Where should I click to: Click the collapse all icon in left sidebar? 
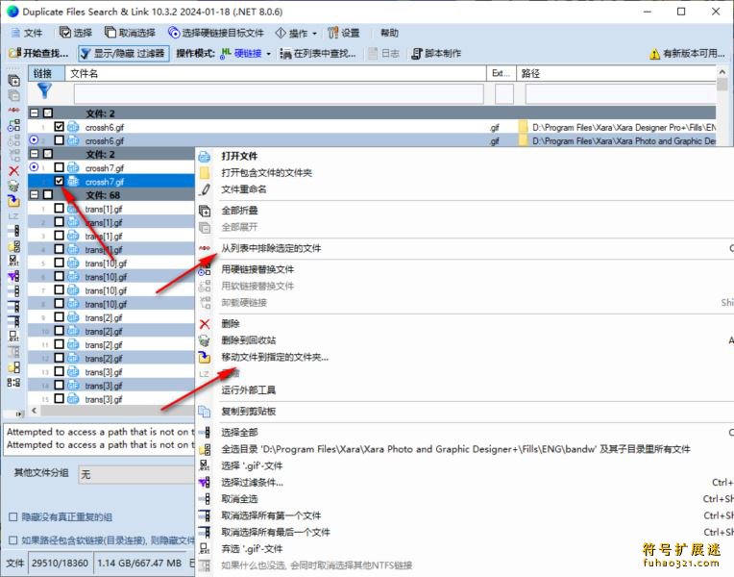[x=14, y=81]
